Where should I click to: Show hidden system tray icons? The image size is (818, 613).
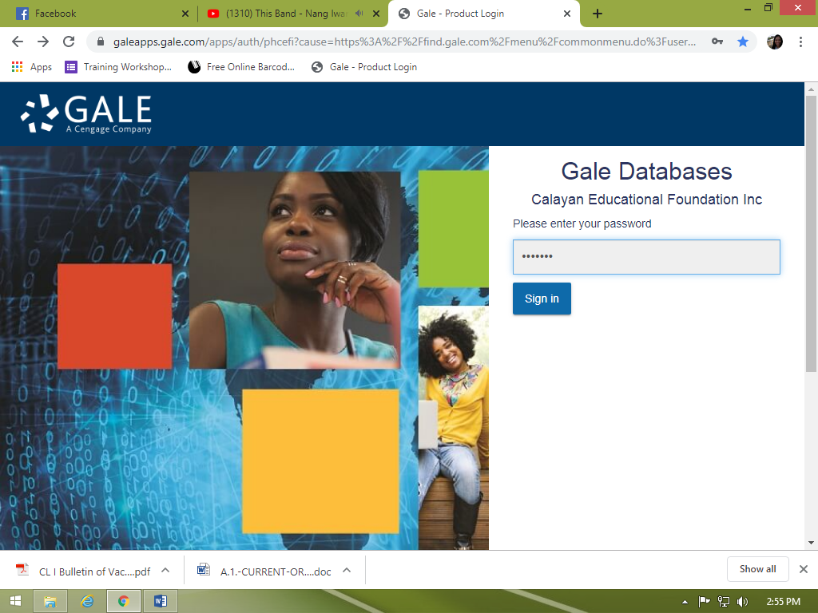click(x=685, y=602)
